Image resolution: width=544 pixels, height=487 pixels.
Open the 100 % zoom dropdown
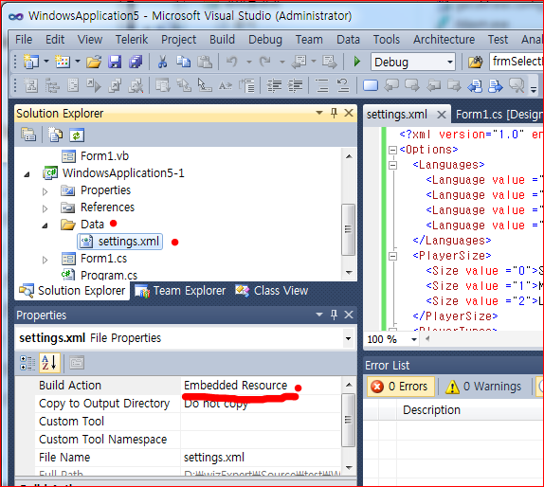[414, 339]
